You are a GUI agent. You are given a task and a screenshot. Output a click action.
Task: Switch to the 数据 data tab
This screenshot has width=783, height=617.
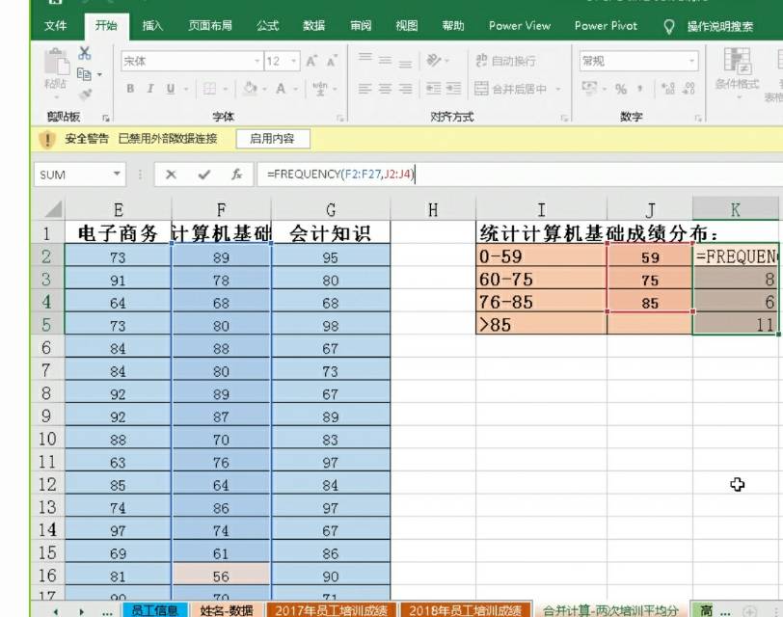coord(313,25)
